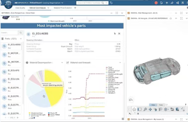The width and height of the screenshot is (188, 122).
Task: Open the Material Price Evolution tab
Action: (63, 8)
